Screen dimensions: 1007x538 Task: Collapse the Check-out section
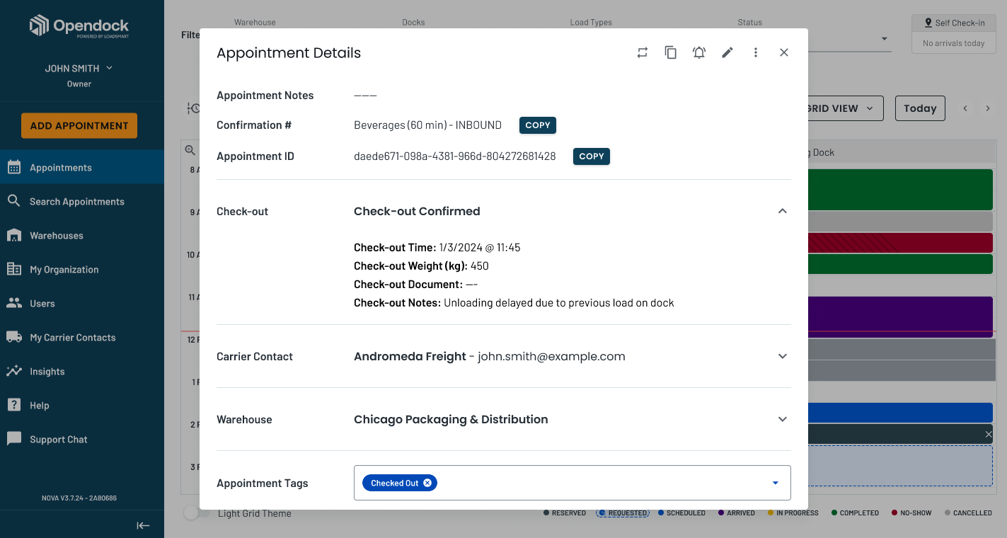[x=782, y=211]
